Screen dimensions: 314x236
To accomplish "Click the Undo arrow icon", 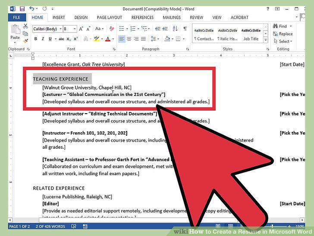I will (31, 9).
